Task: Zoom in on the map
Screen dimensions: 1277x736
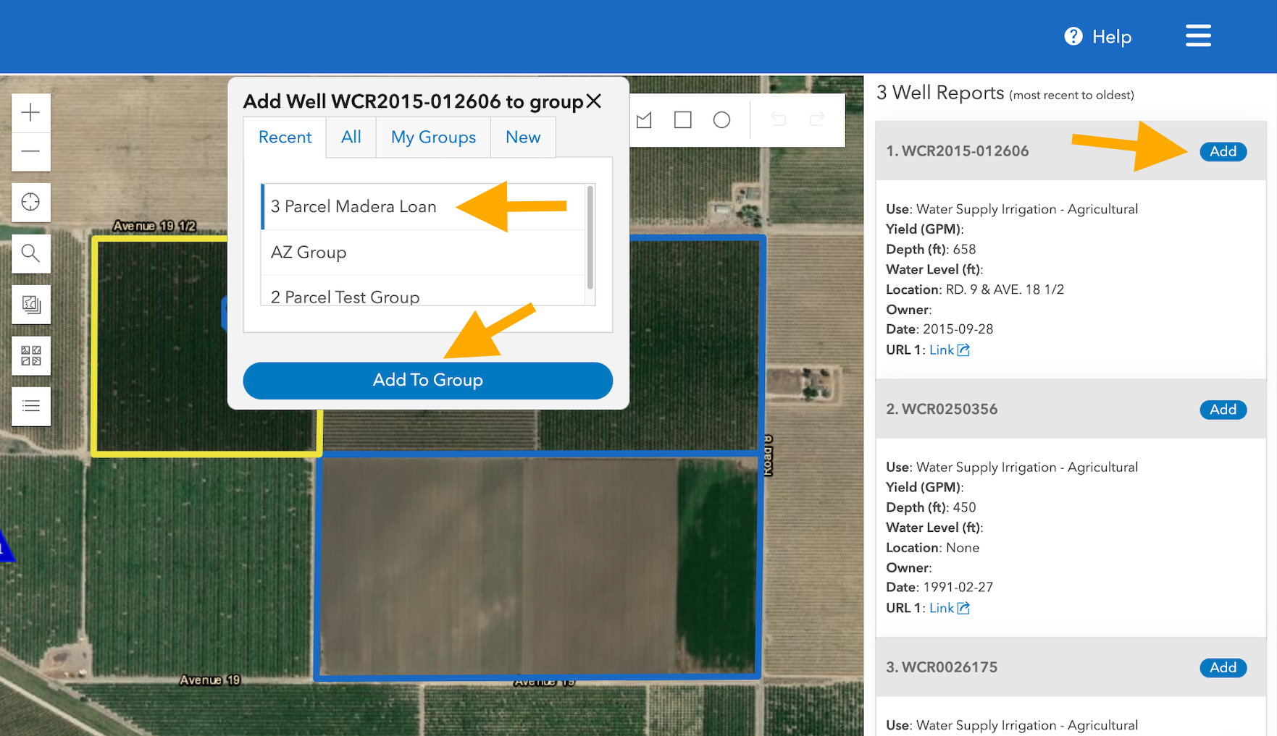Action: [x=30, y=113]
